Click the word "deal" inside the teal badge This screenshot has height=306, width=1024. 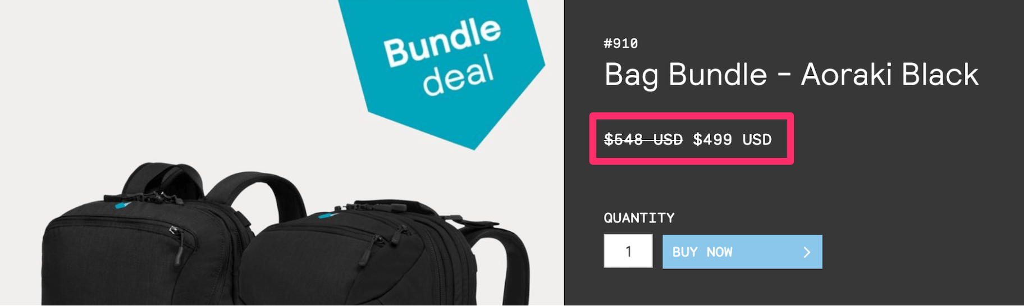458,76
